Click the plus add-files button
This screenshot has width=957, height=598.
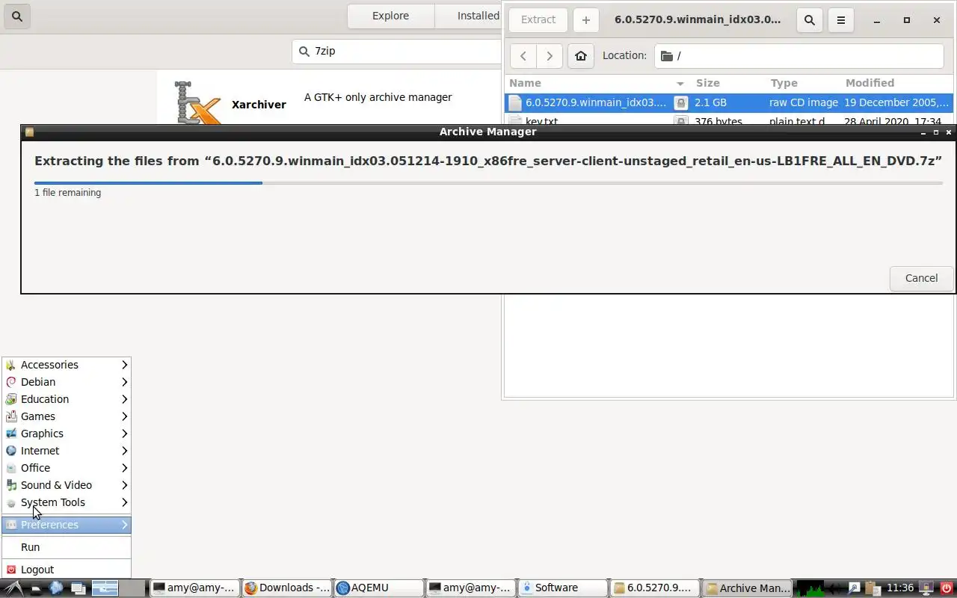point(586,20)
